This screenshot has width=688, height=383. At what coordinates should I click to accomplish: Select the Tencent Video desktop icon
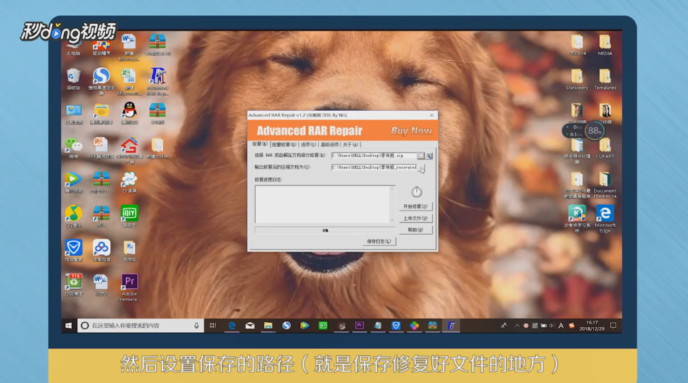tap(73, 182)
